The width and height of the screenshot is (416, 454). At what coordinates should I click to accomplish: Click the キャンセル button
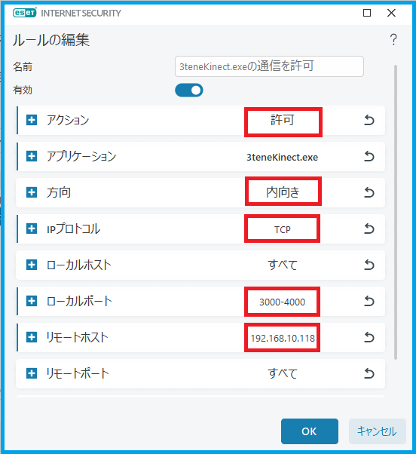point(378,431)
